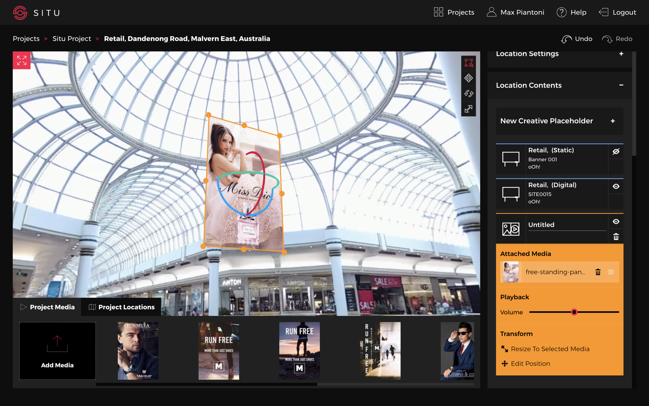The width and height of the screenshot is (649, 406).
Task: Click the Retail (Static) billboard icon
Action: pyautogui.click(x=511, y=159)
